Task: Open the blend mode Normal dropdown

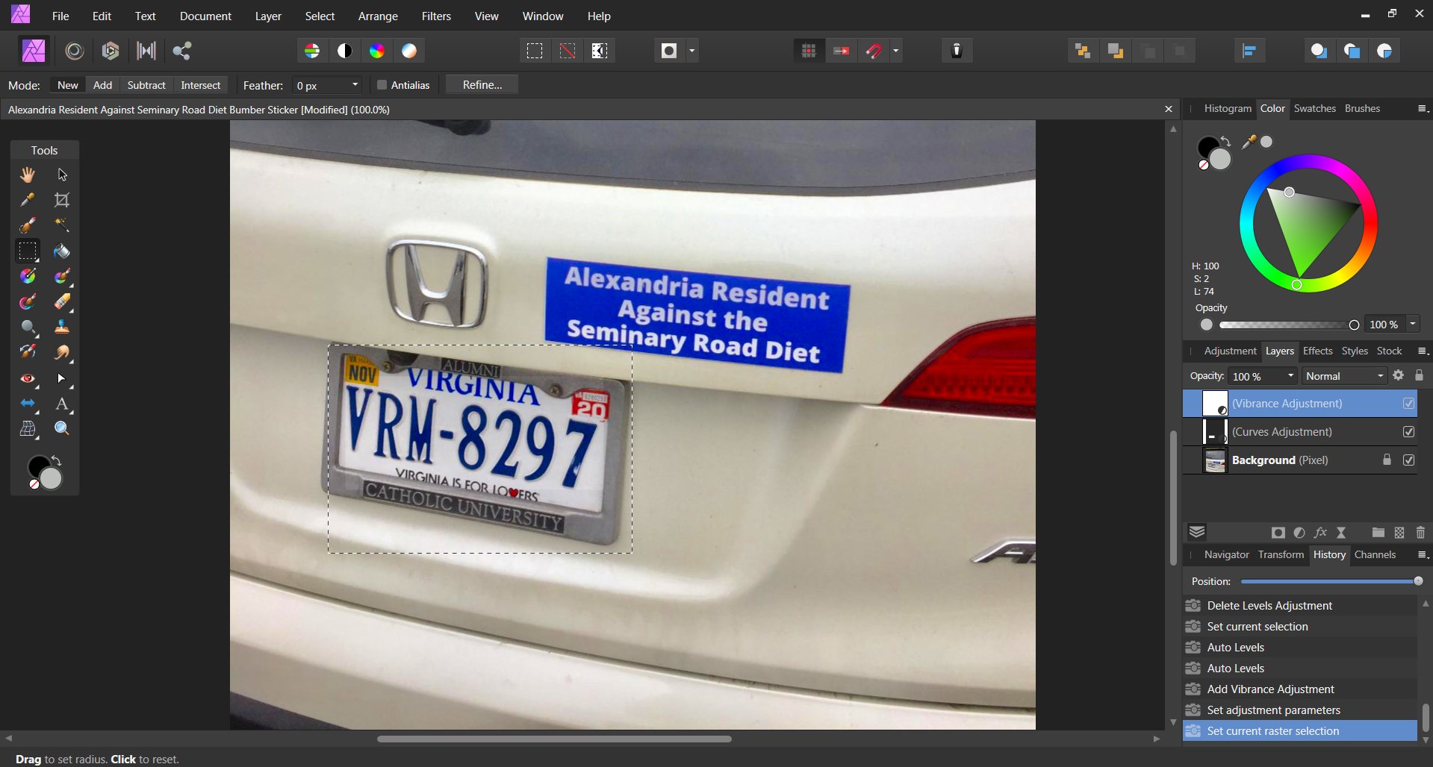Action: pyautogui.click(x=1344, y=376)
